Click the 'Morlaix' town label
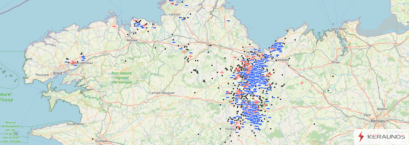This screenshot has height=145, width=409. tap(132, 40)
